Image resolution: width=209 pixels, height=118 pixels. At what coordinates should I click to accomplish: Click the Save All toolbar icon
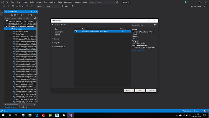point(23,6)
